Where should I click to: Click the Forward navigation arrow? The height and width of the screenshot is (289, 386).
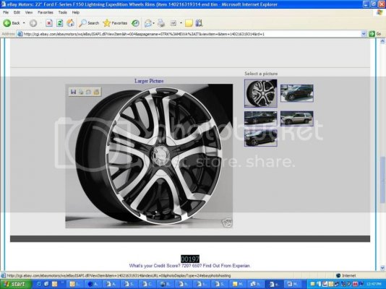(33, 23)
